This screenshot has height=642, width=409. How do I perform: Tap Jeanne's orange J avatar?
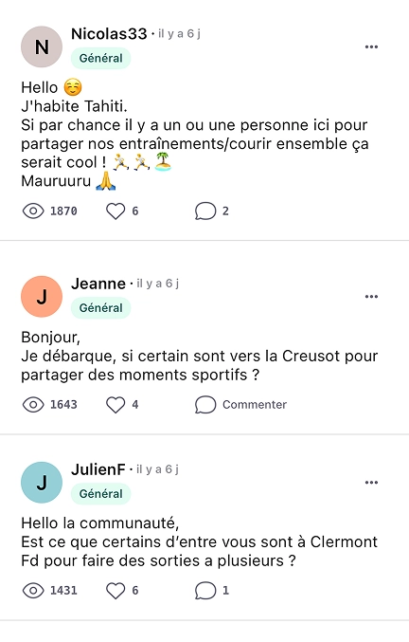pyautogui.click(x=42, y=297)
